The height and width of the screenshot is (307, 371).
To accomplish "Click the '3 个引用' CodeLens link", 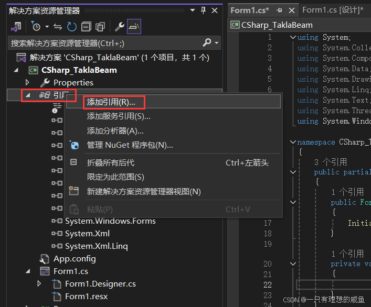I will tap(331, 162).
